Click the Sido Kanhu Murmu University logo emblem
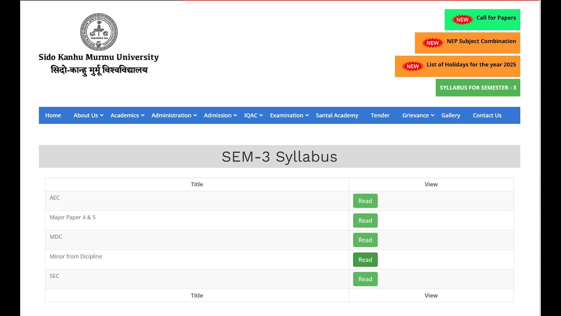The width and height of the screenshot is (561, 316). click(x=99, y=32)
